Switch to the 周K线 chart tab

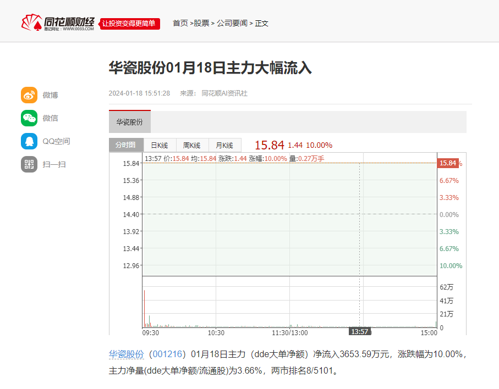[192, 145]
